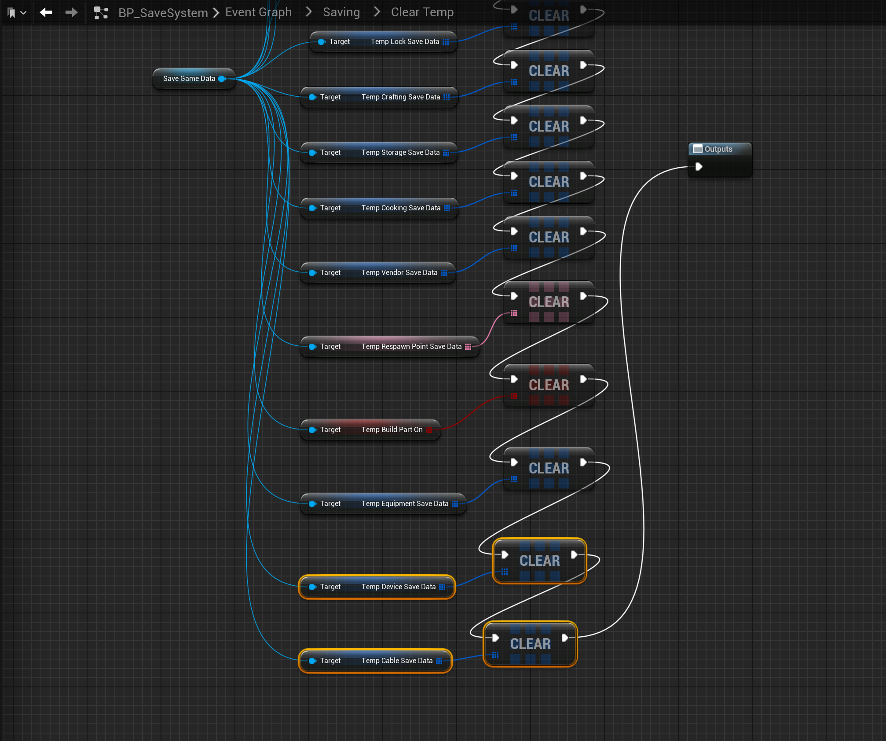Click exec output pin of last CLEAR node
The height and width of the screenshot is (741, 886).
565,638
